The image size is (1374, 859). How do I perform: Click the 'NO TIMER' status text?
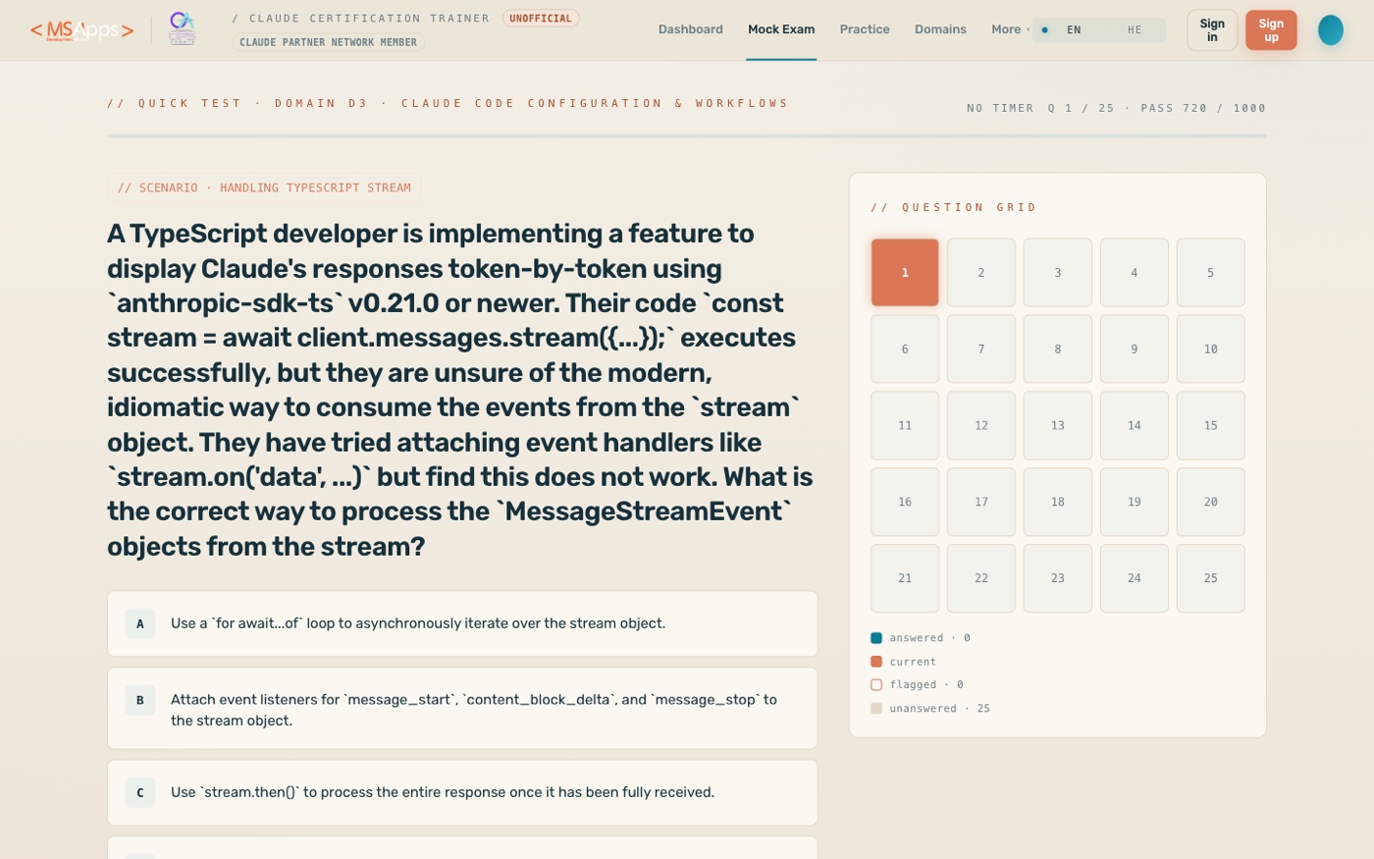click(1000, 108)
